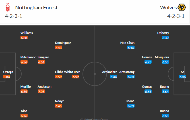
Task: Click Armstrong's 6.63 rating badge
Action: coord(131,77)
